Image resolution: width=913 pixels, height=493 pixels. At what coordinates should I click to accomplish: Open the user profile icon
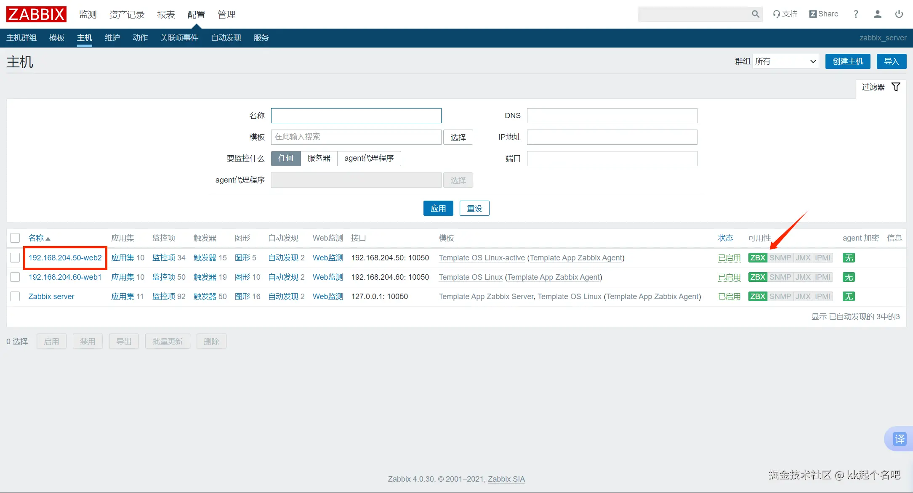click(877, 14)
